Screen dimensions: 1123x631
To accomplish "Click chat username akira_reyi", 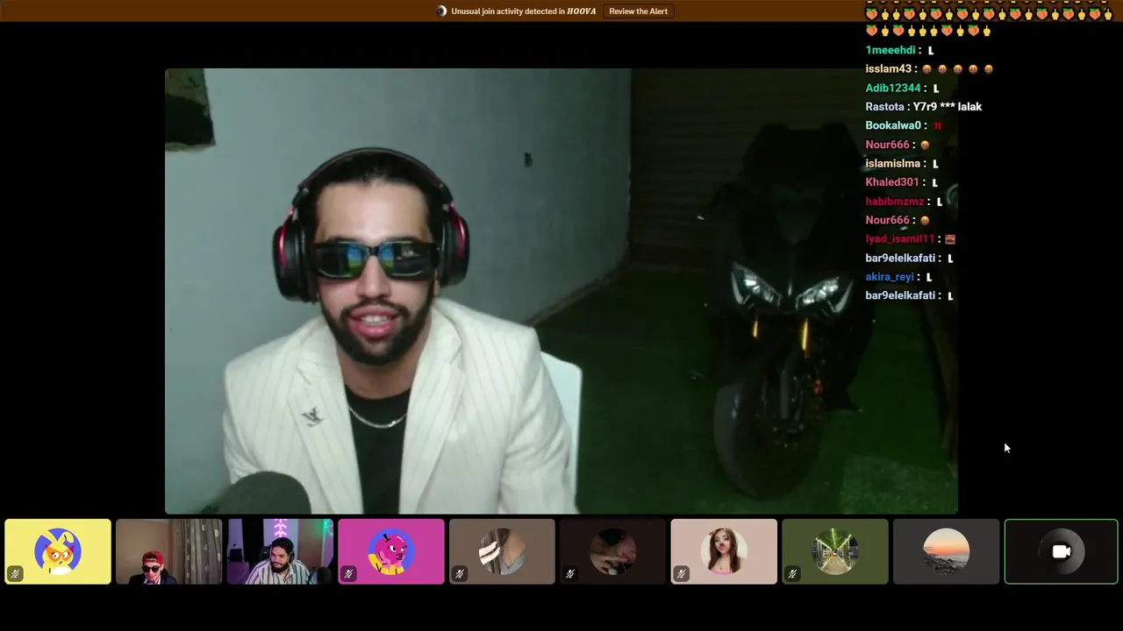I will [x=890, y=277].
